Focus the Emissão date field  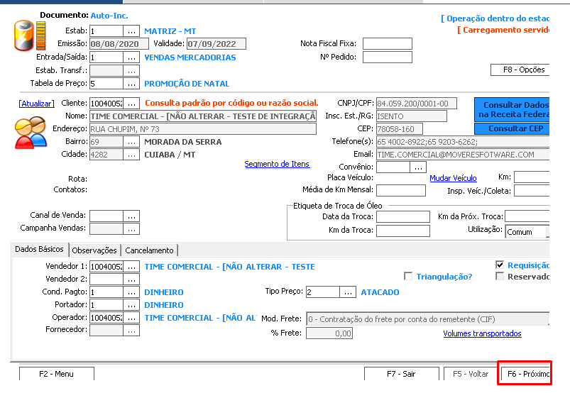coord(119,44)
